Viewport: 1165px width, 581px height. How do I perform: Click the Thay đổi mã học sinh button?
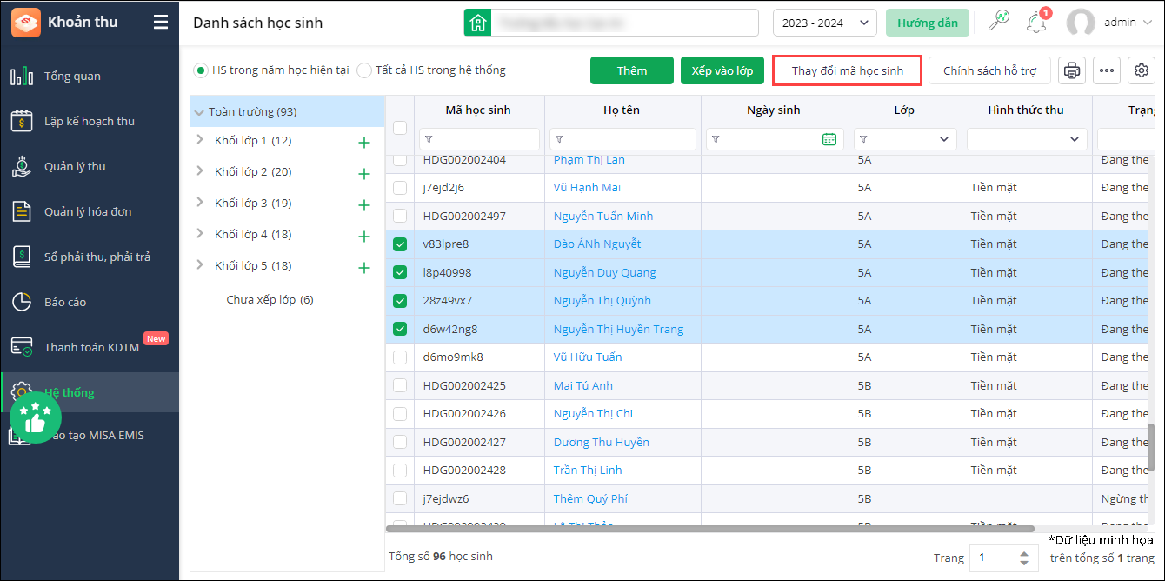pyautogui.click(x=847, y=70)
